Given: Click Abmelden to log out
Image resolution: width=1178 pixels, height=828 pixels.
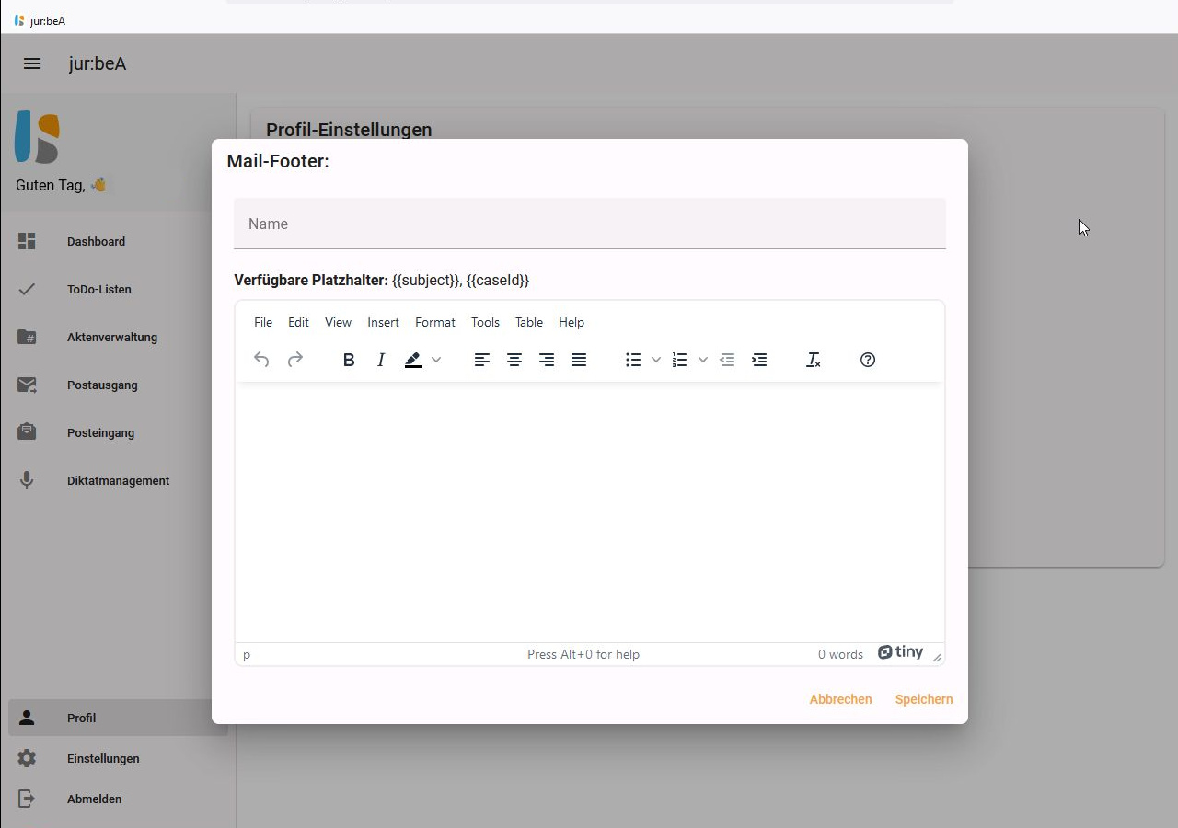Looking at the screenshot, I should click(x=118, y=799).
